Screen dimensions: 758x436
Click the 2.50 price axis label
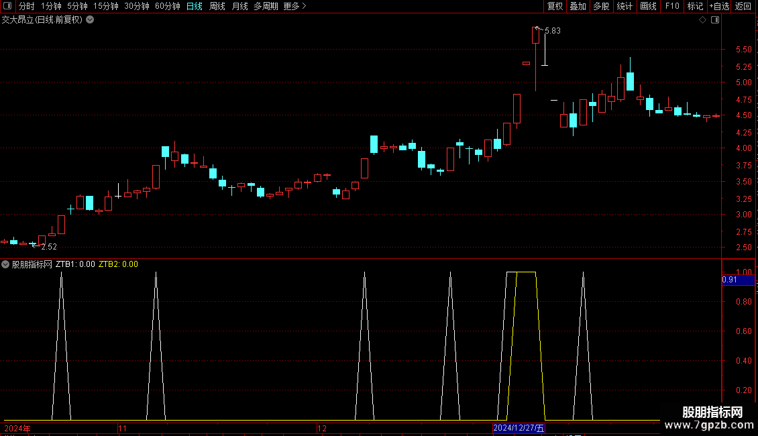[743, 247]
